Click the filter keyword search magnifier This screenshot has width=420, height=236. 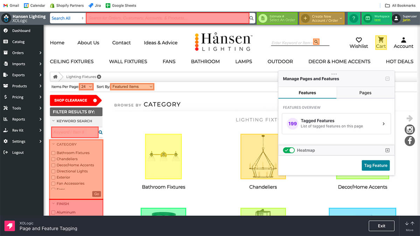(100, 133)
